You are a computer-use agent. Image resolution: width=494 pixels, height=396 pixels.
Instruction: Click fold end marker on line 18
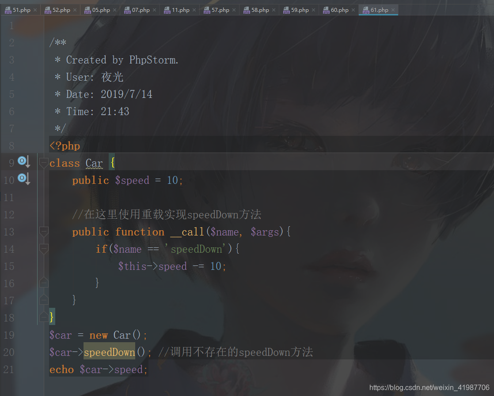pos(43,317)
